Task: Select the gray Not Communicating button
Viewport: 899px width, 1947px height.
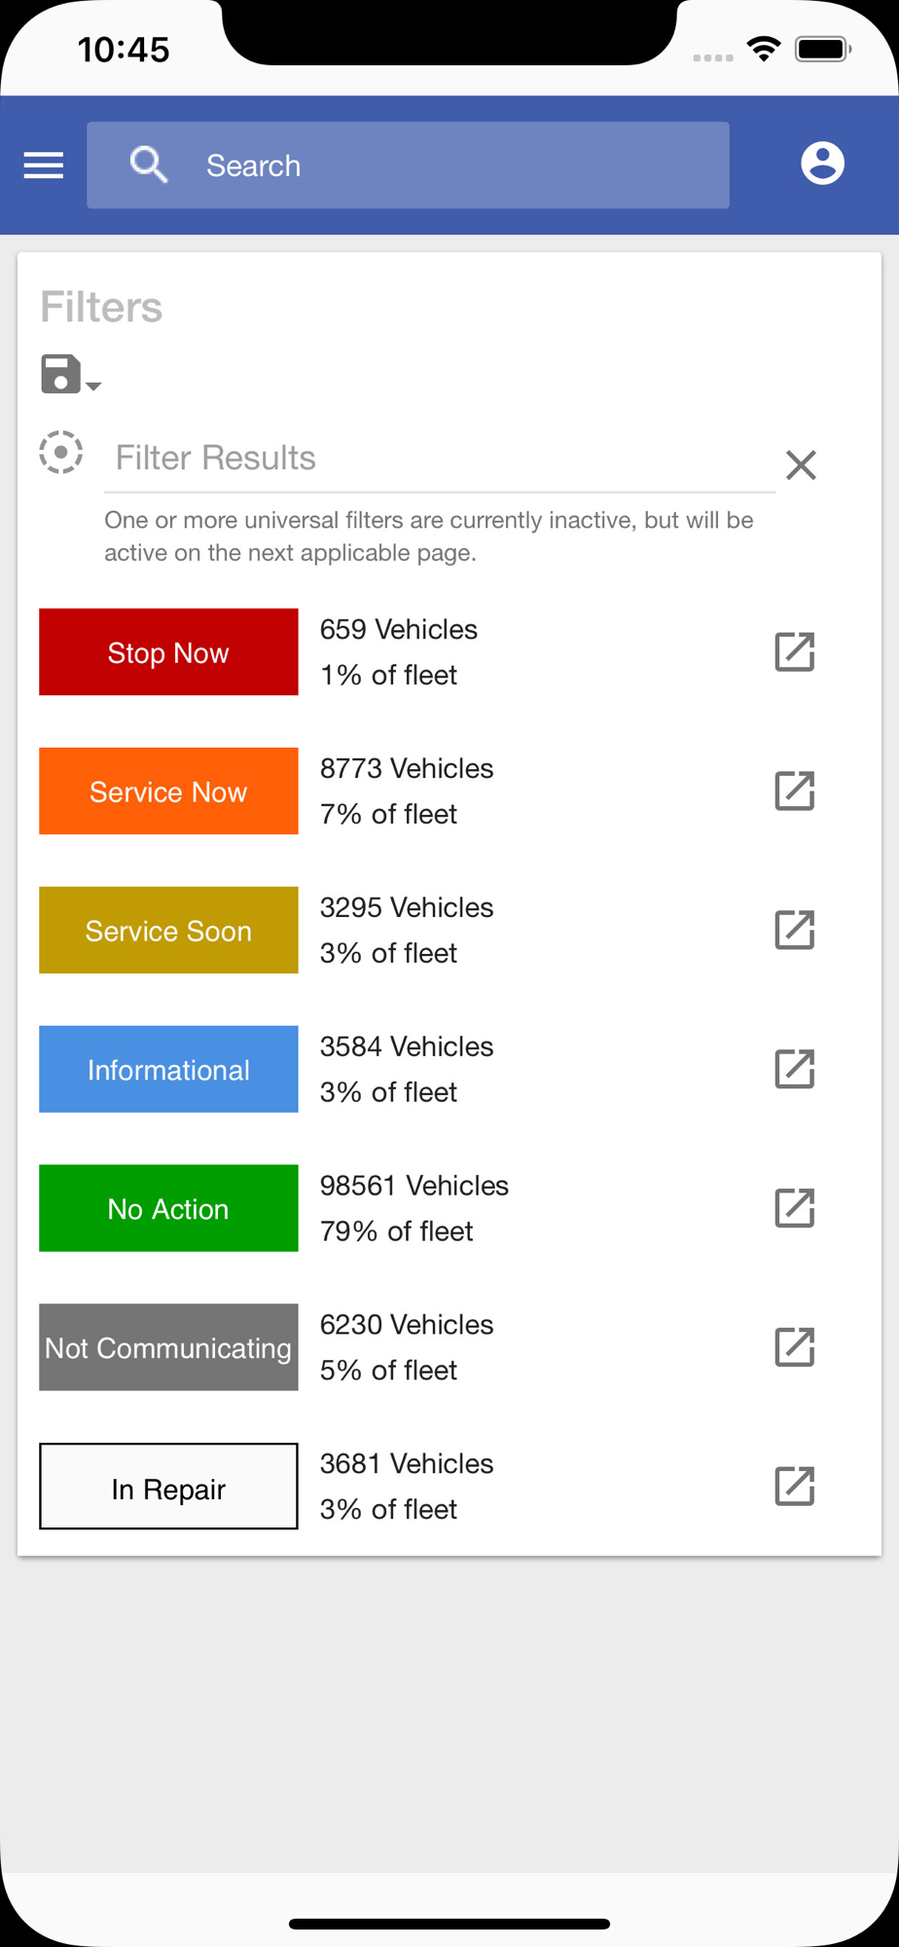Action: [x=168, y=1348]
